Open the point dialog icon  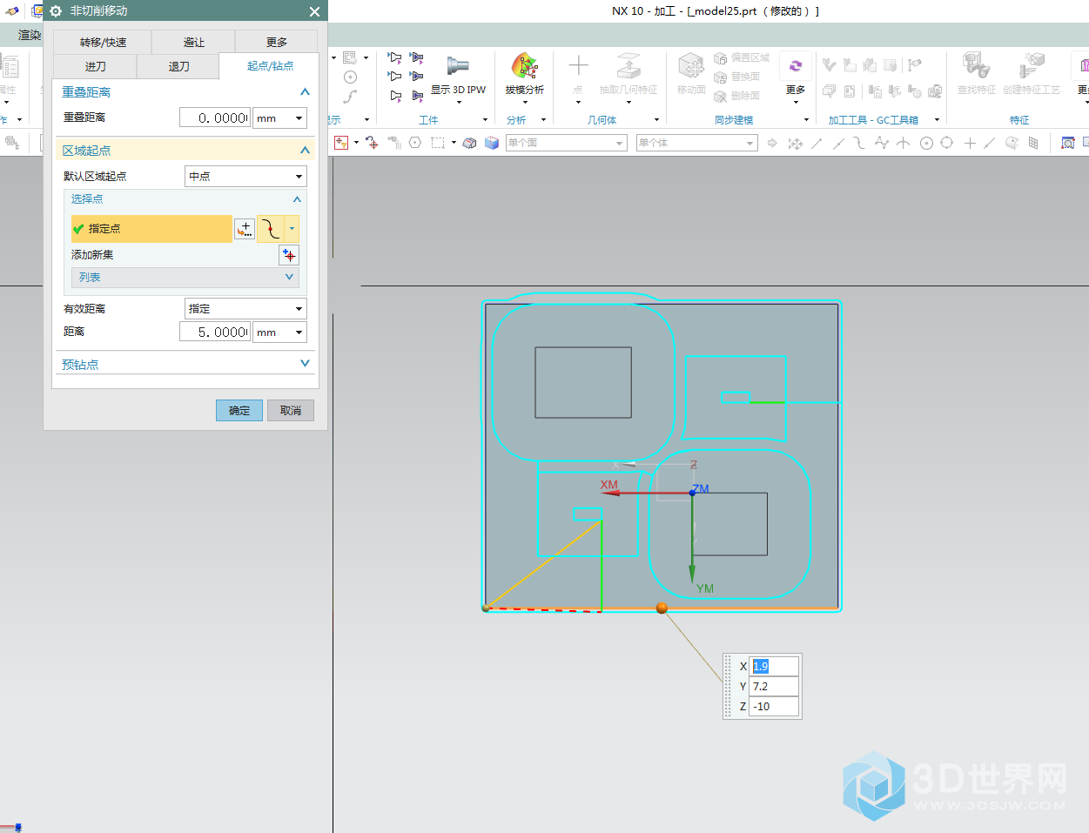[245, 229]
